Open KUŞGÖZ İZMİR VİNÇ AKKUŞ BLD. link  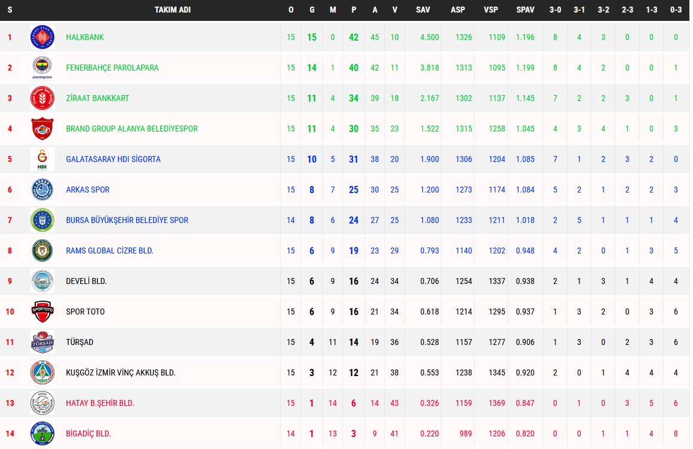(120, 372)
